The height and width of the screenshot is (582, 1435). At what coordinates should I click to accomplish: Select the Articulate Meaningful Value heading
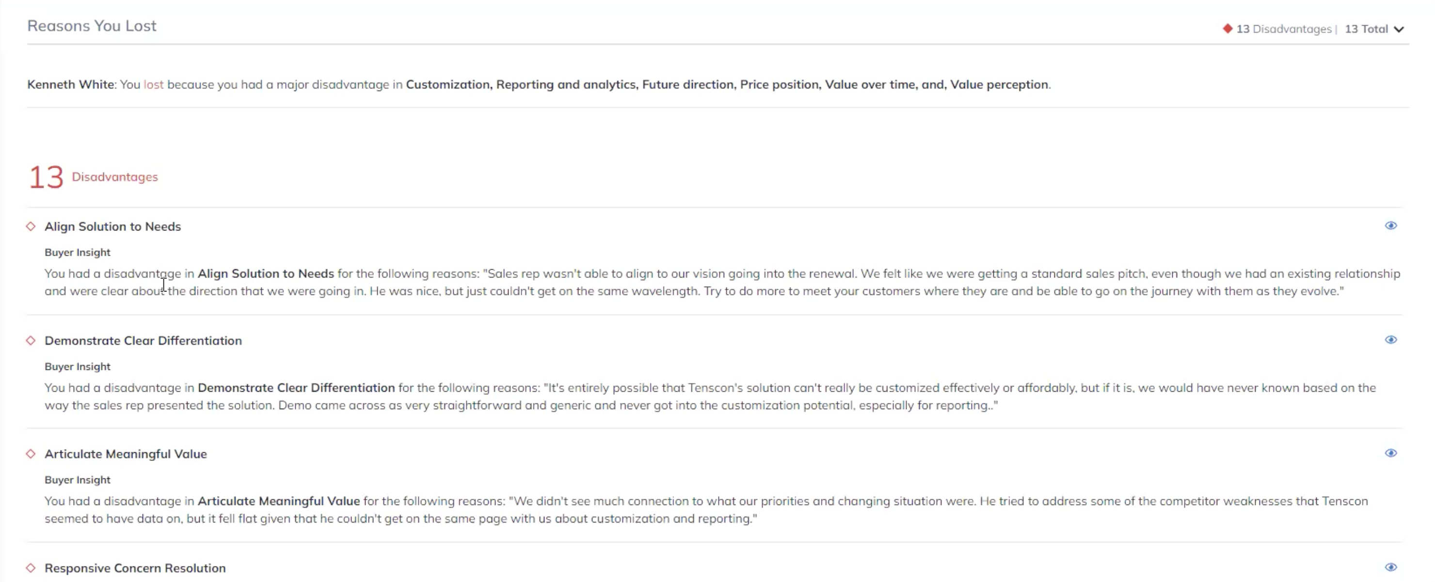[126, 454]
